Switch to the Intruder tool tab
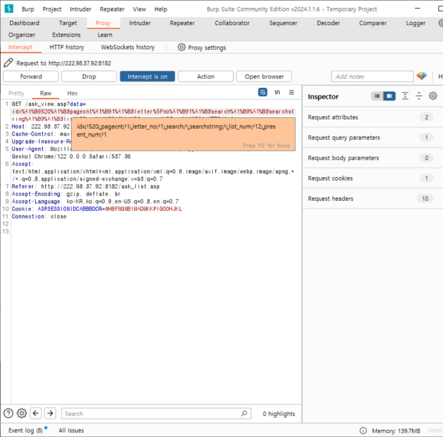The height and width of the screenshot is (437, 443). tap(140, 23)
